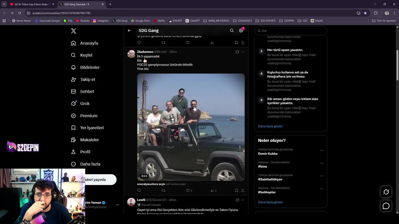Viewport: 399px width, 224px height.
Task: Click the Grok icon on LewN's post
Action: pos(237,200)
